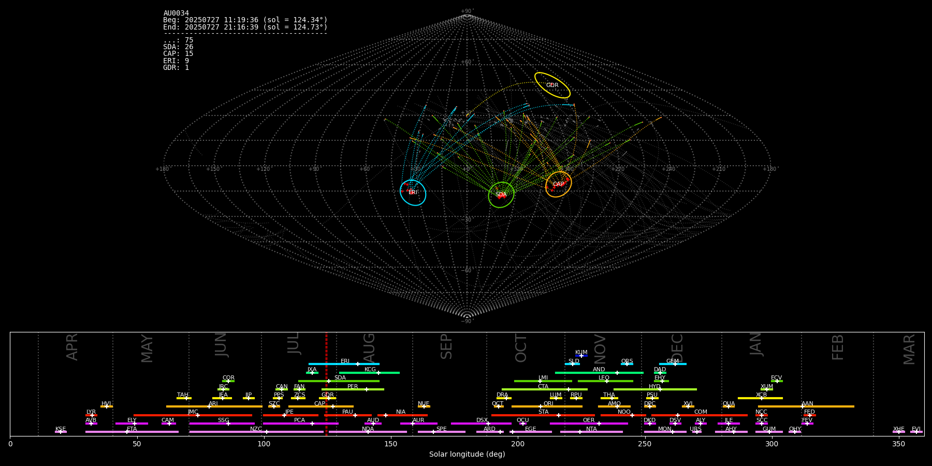
Task: Click the AND shower bar in the timeline
Action: point(599,372)
